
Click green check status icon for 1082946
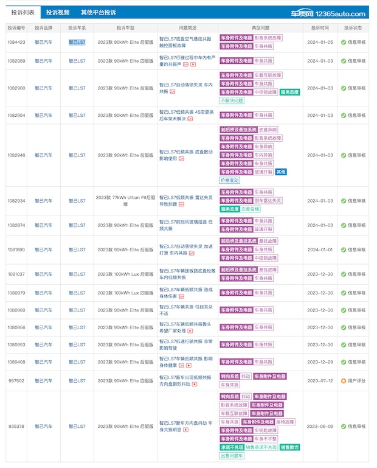coord(344,156)
